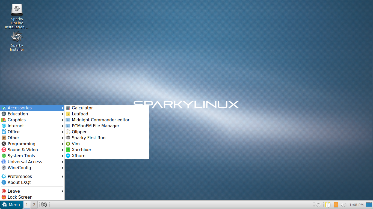Launch Galculator via its calculator icon
Viewport: 373px width, 209px height.
tap(68, 108)
